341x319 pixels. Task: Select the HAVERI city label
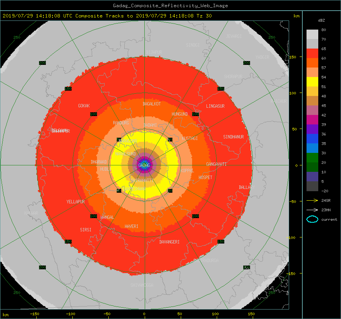[131, 226]
